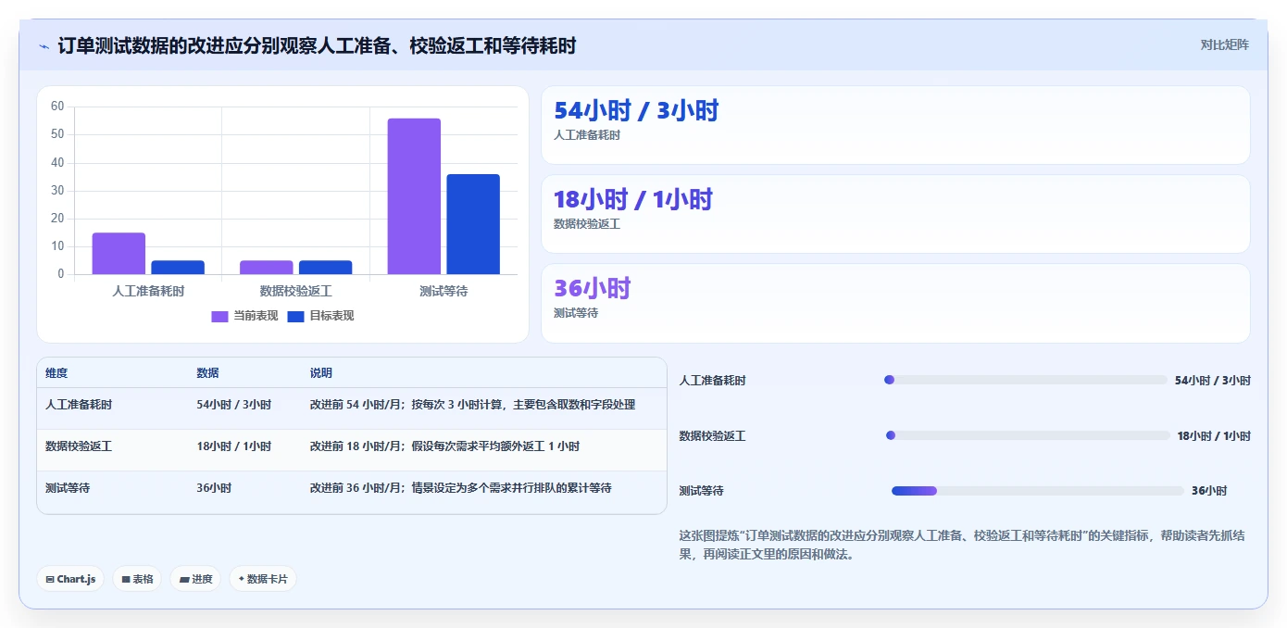Click the 表格 tag chip
Screen dimensions: 1287x628
[x=137, y=579]
